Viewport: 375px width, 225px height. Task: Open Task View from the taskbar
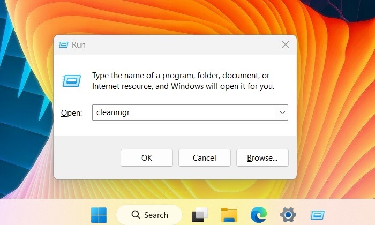200,215
